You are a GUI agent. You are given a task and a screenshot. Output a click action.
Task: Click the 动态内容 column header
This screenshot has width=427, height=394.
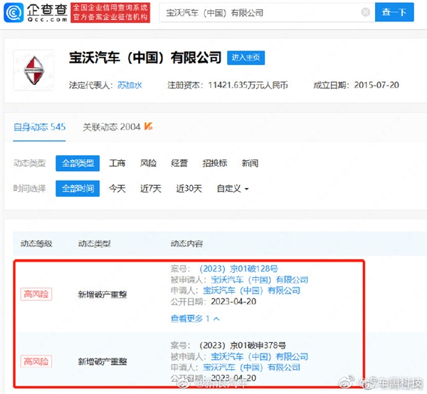tap(186, 244)
